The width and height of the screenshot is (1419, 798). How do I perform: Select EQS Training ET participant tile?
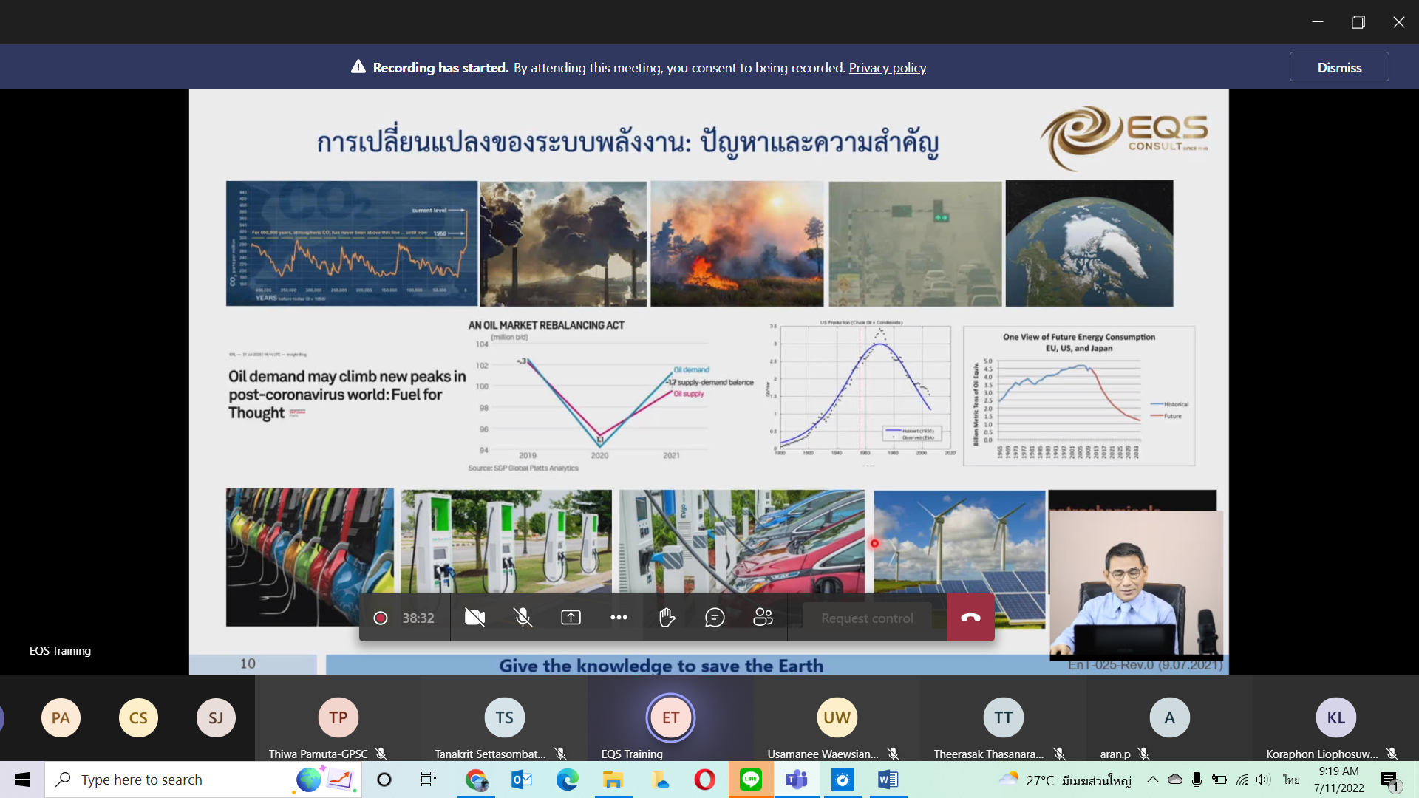click(671, 718)
